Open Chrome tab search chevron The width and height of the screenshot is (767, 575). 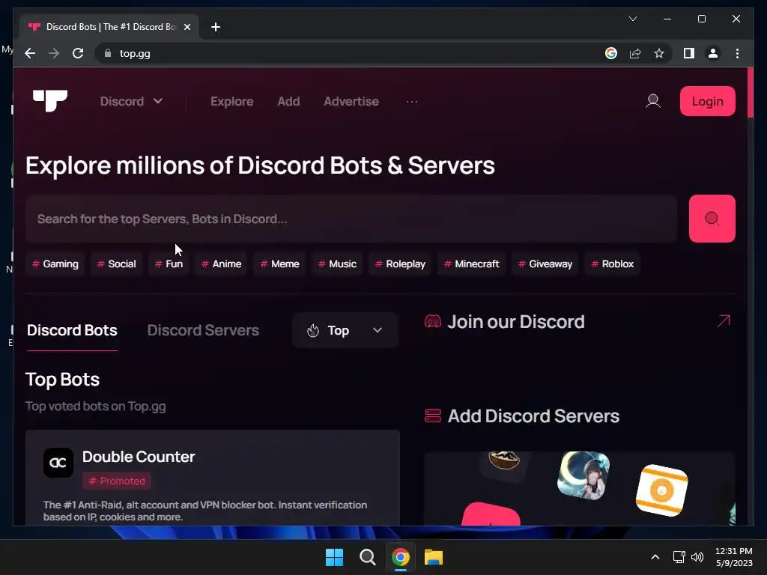tap(632, 19)
